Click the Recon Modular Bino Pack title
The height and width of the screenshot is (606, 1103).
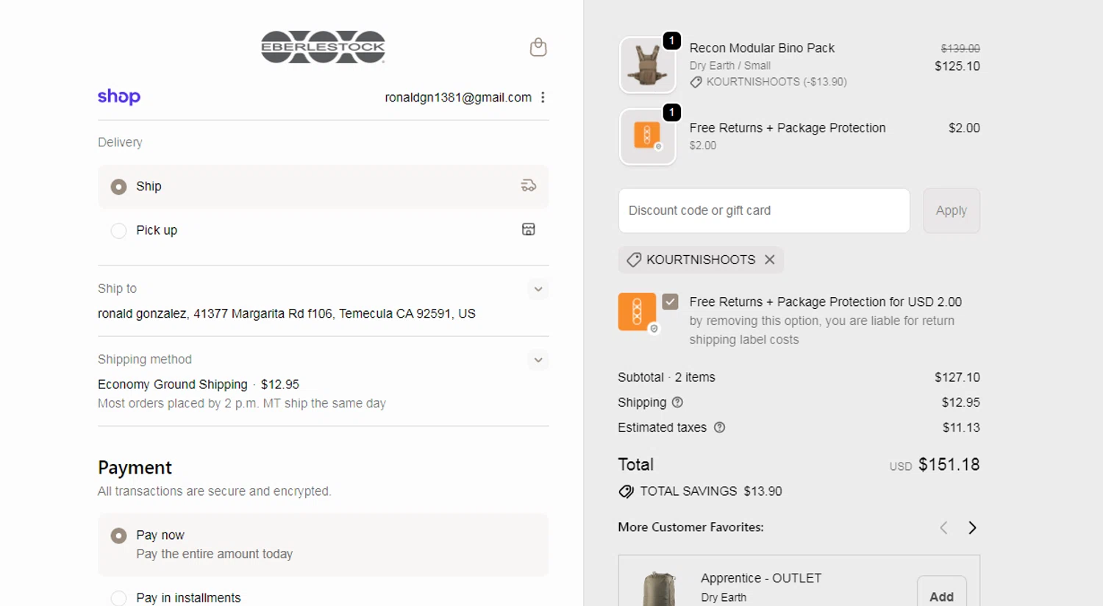pos(762,48)
